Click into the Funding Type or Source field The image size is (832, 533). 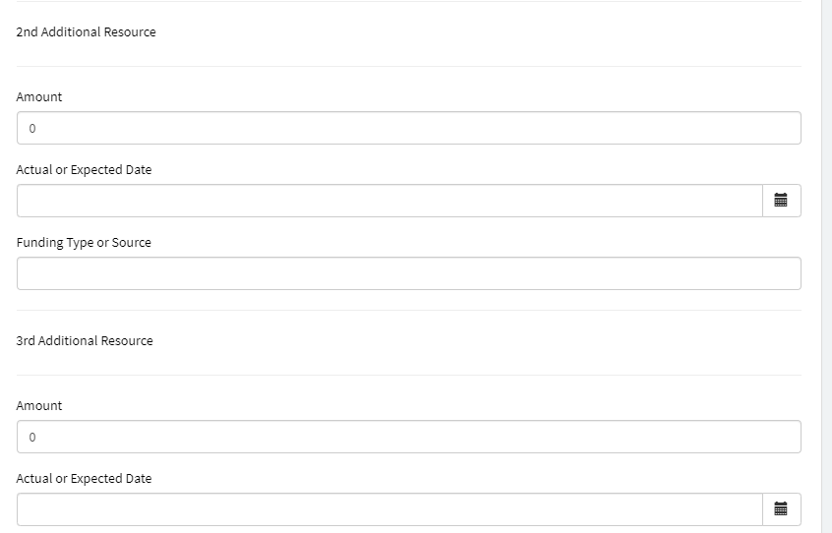(408, 273)
